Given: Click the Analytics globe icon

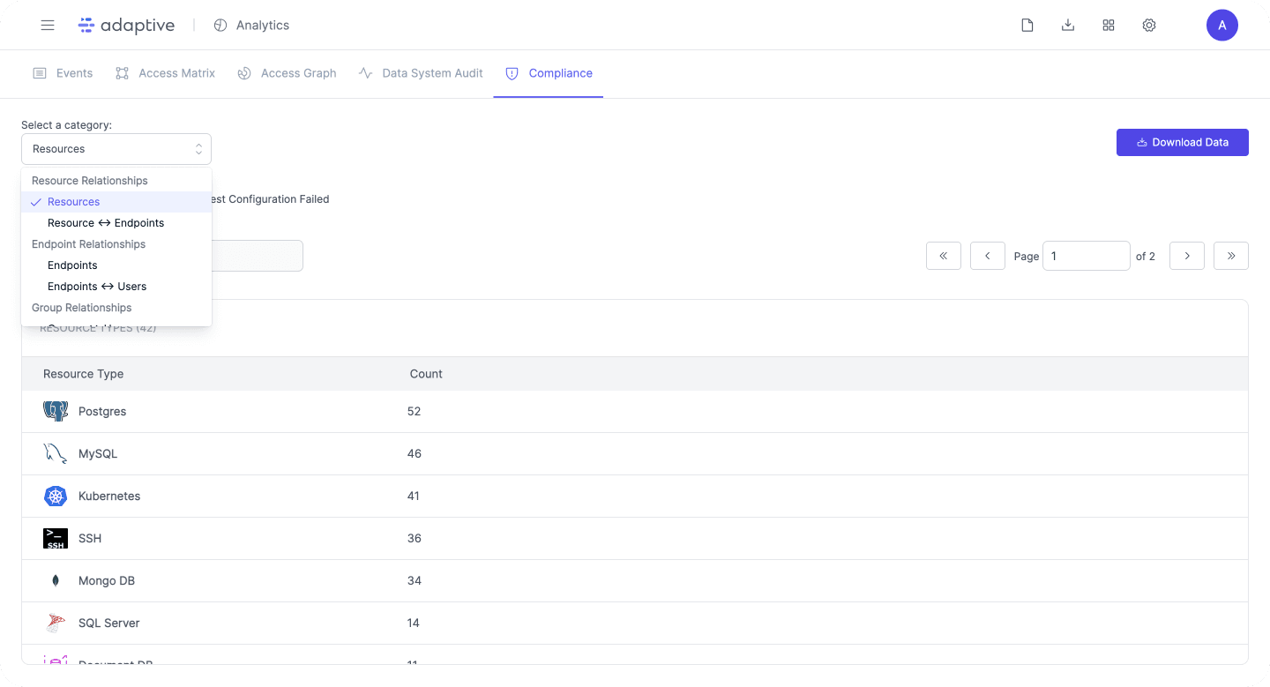Looking at the screenshot, I should pos(220,25).
